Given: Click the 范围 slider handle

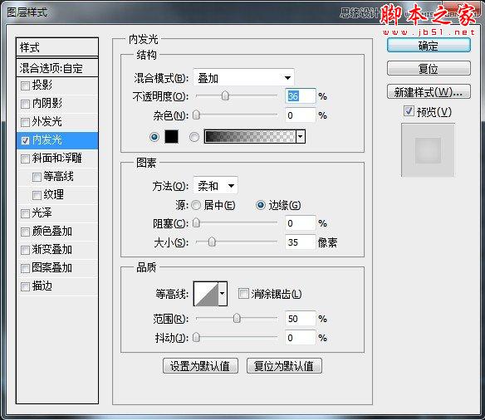Looking at the screenshot, I should (237, 318).
